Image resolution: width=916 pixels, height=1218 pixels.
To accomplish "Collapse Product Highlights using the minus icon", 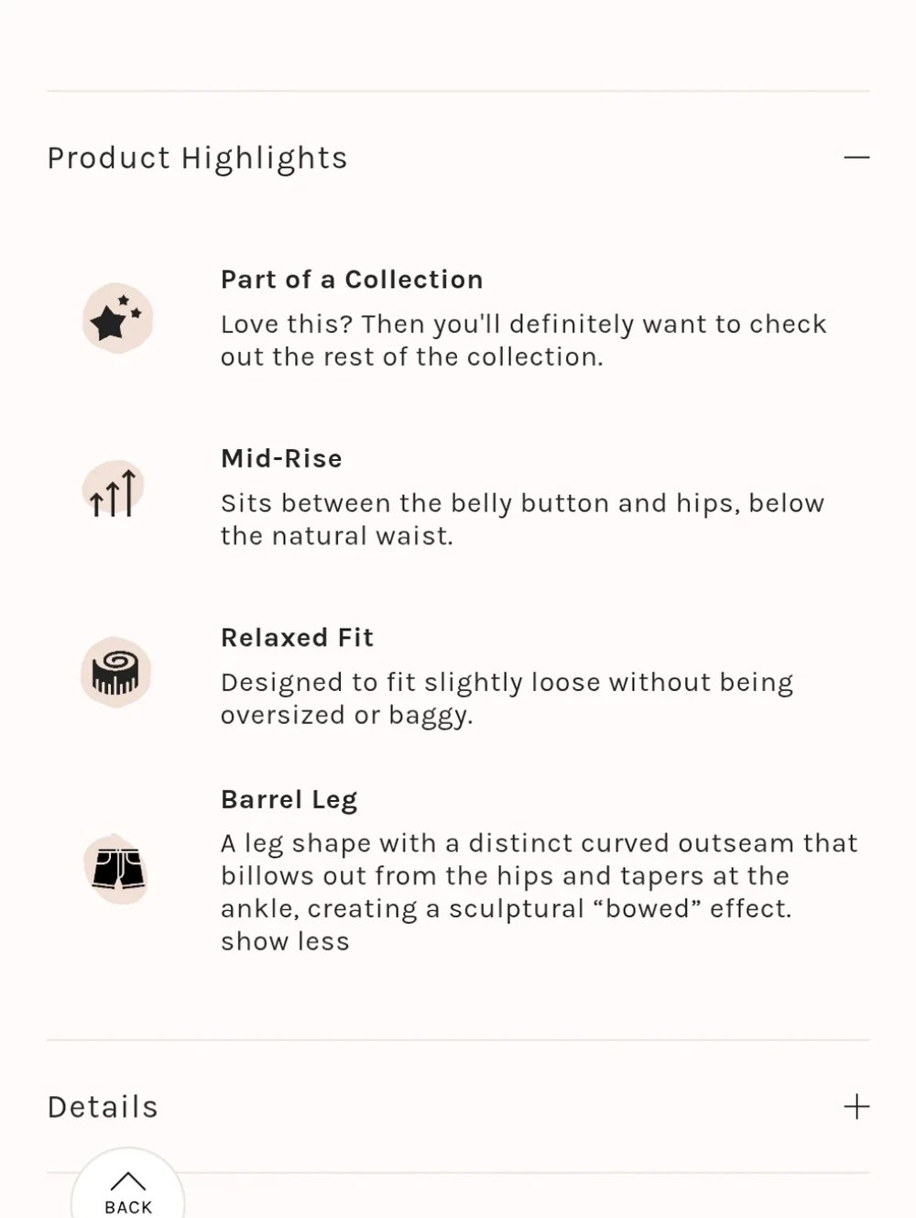I will click(x=856, y=158).
